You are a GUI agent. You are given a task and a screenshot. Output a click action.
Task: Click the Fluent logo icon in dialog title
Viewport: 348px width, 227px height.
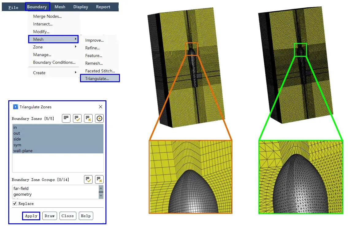coord(16,107)
